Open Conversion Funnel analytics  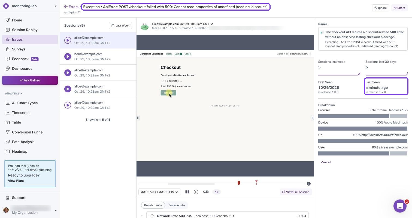[30, 132]
